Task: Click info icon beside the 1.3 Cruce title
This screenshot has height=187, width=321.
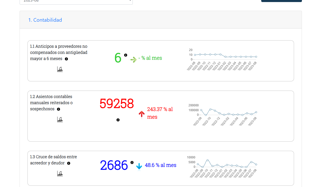Action: tap(69, 163)
